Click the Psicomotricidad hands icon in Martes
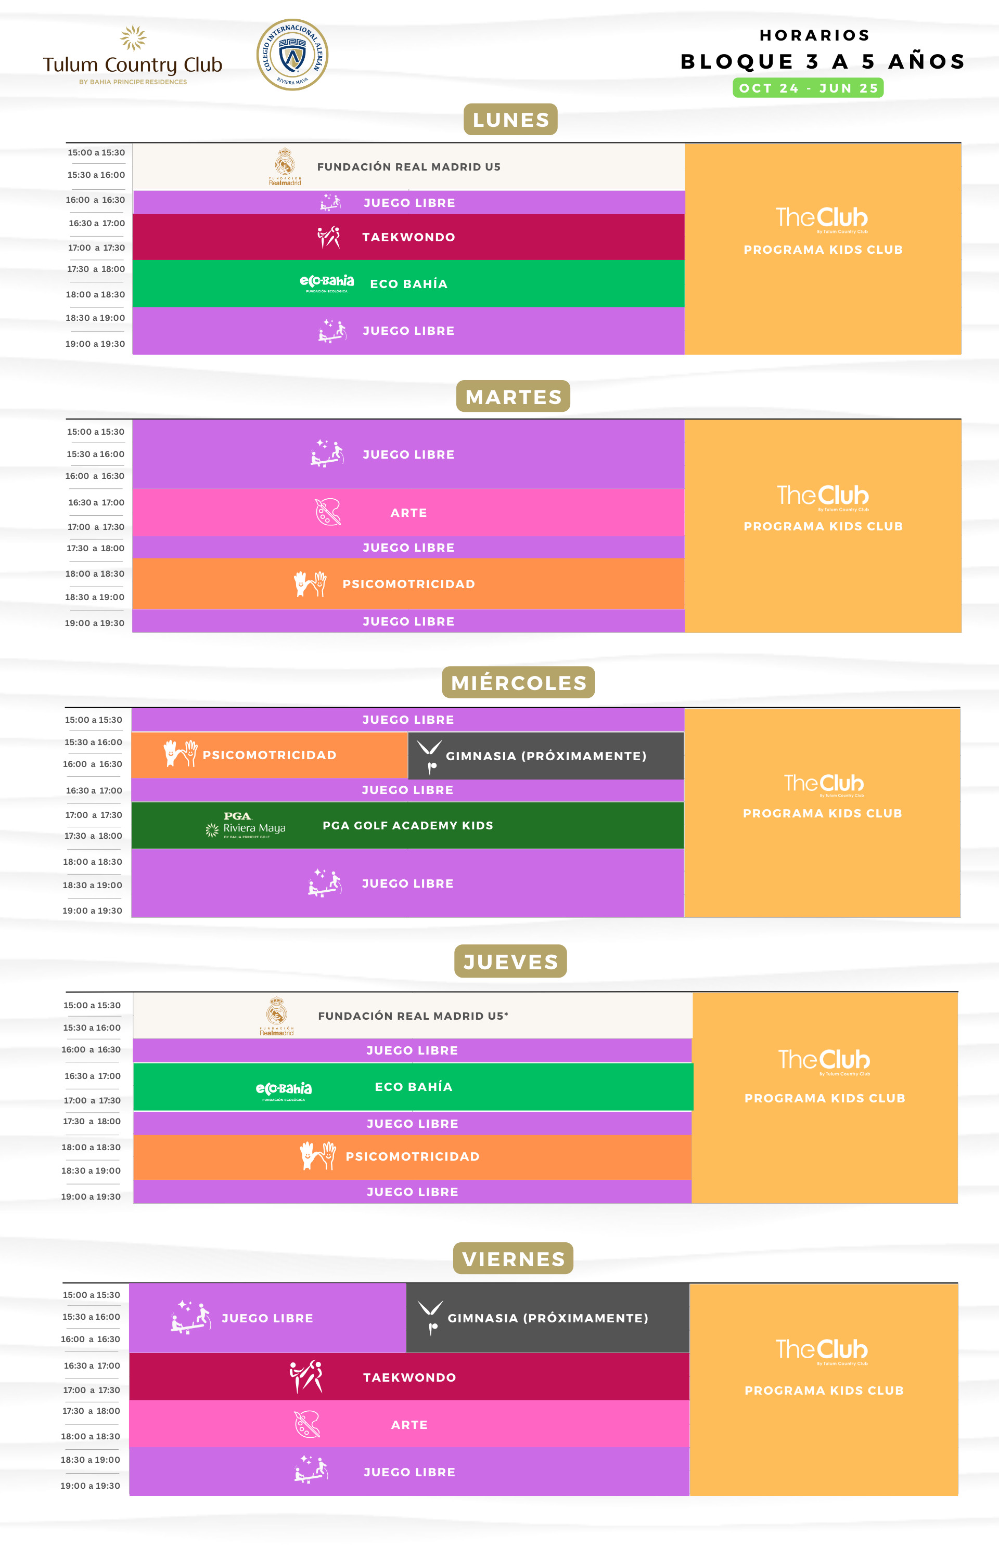The height and width of the screenshot is (1560, 999). pos(310,584)
